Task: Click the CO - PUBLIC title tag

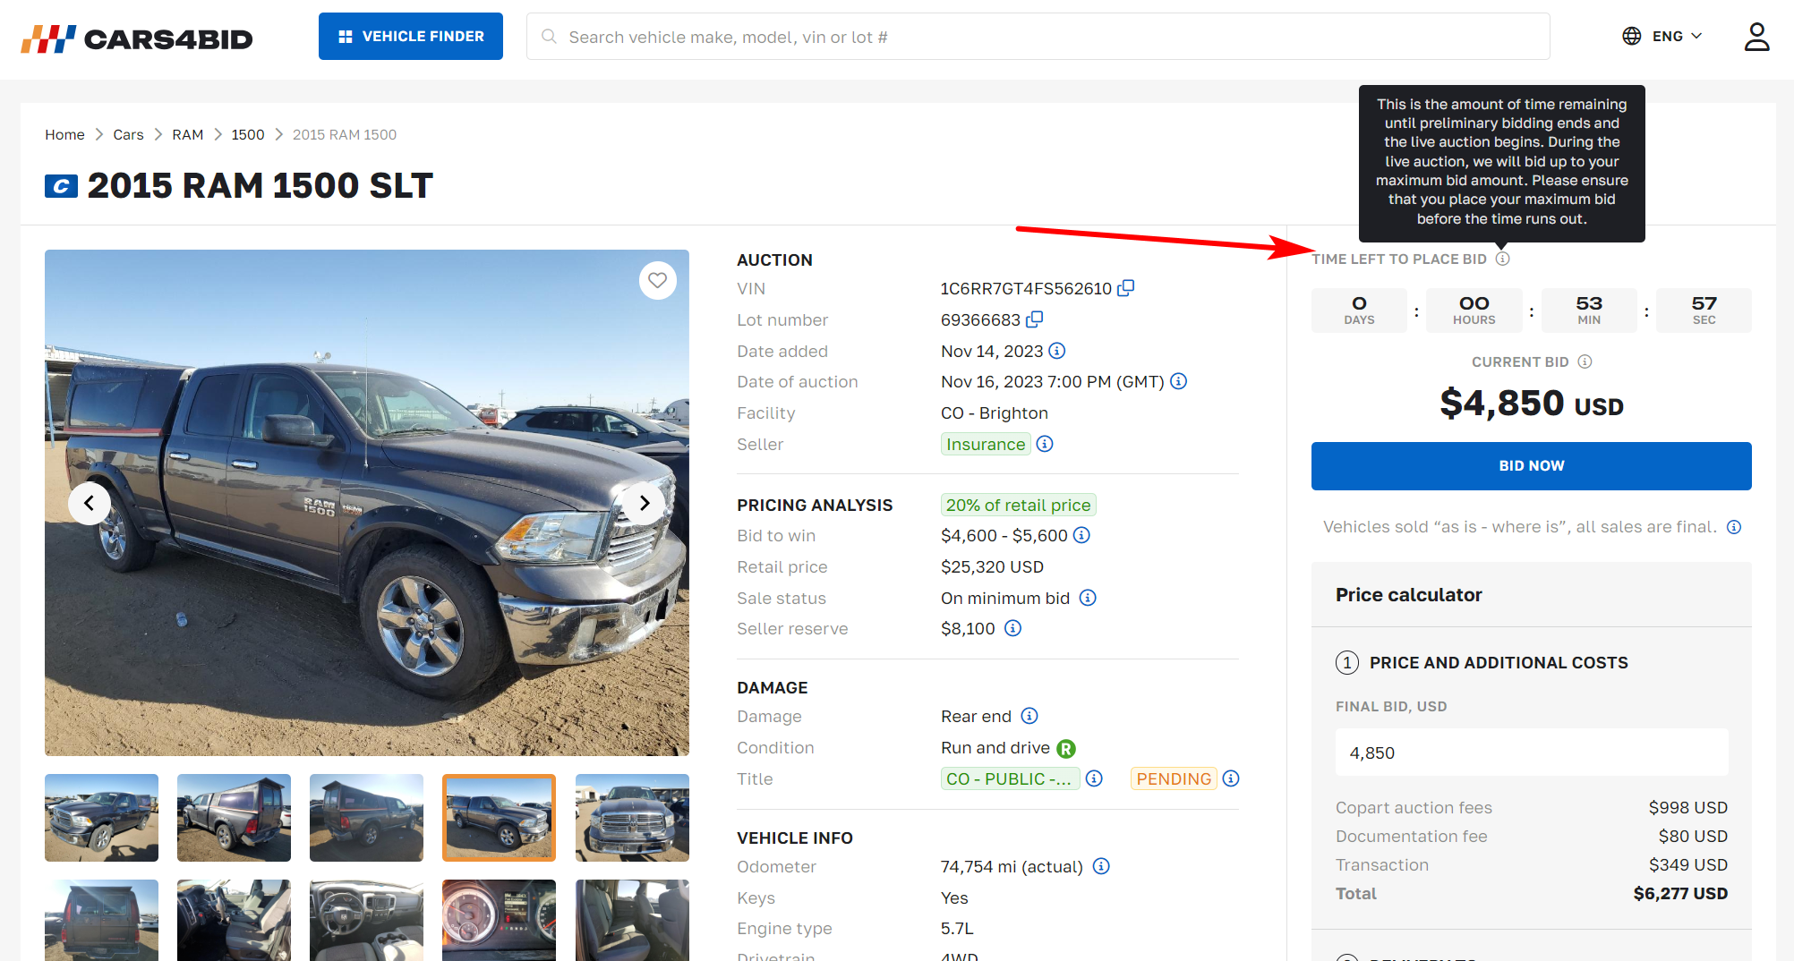Action: pyautogui.click(x=1010, y=778)
